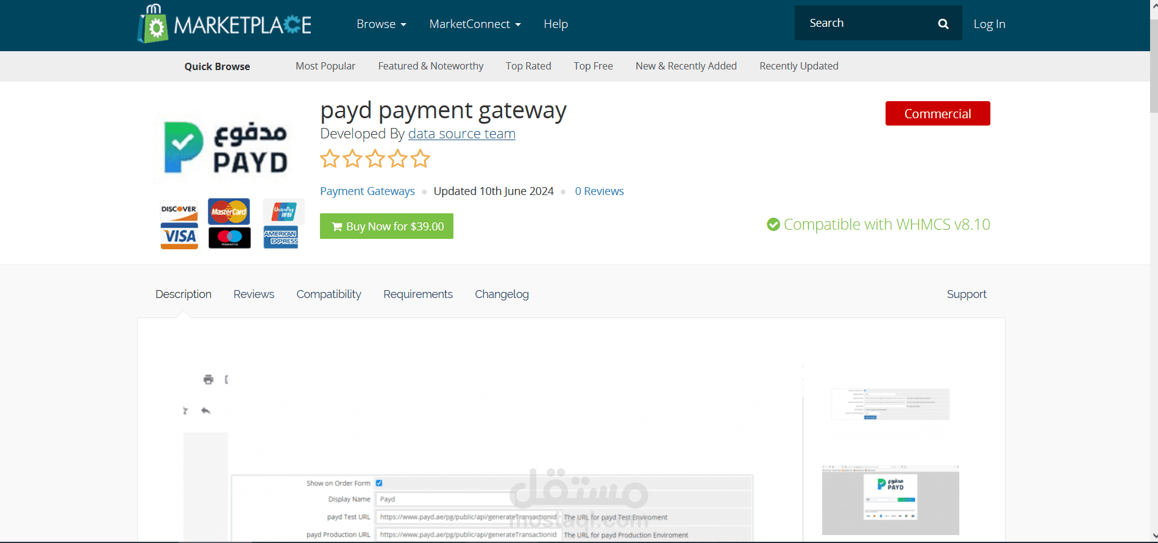Viewport: 1158px width, 543px height.
Task: Click the red Commercial badge button
Action: click(937, 113)
